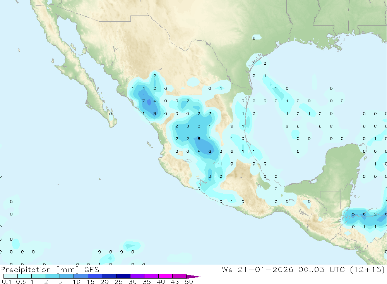Image resolution: width=387 pixels, height=284 pixels.
Task: Select the 10–15 mm legend color swatch
Action: [81, 276]
